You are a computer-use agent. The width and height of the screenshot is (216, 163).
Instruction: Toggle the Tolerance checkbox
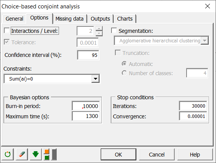pos(7,42)
